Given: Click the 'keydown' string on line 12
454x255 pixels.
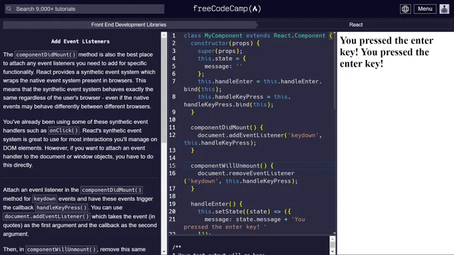Looking at the screenshot, I should 303,135.
